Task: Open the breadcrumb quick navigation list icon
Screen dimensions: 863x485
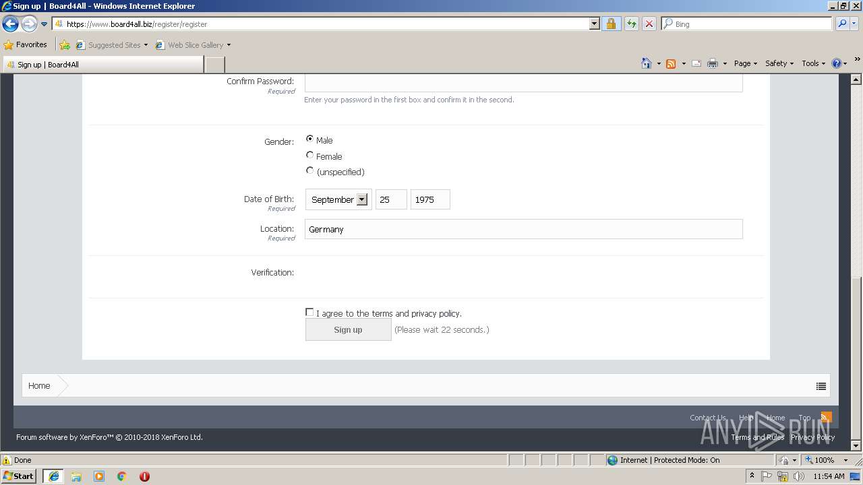Action: tap(821, 386)
